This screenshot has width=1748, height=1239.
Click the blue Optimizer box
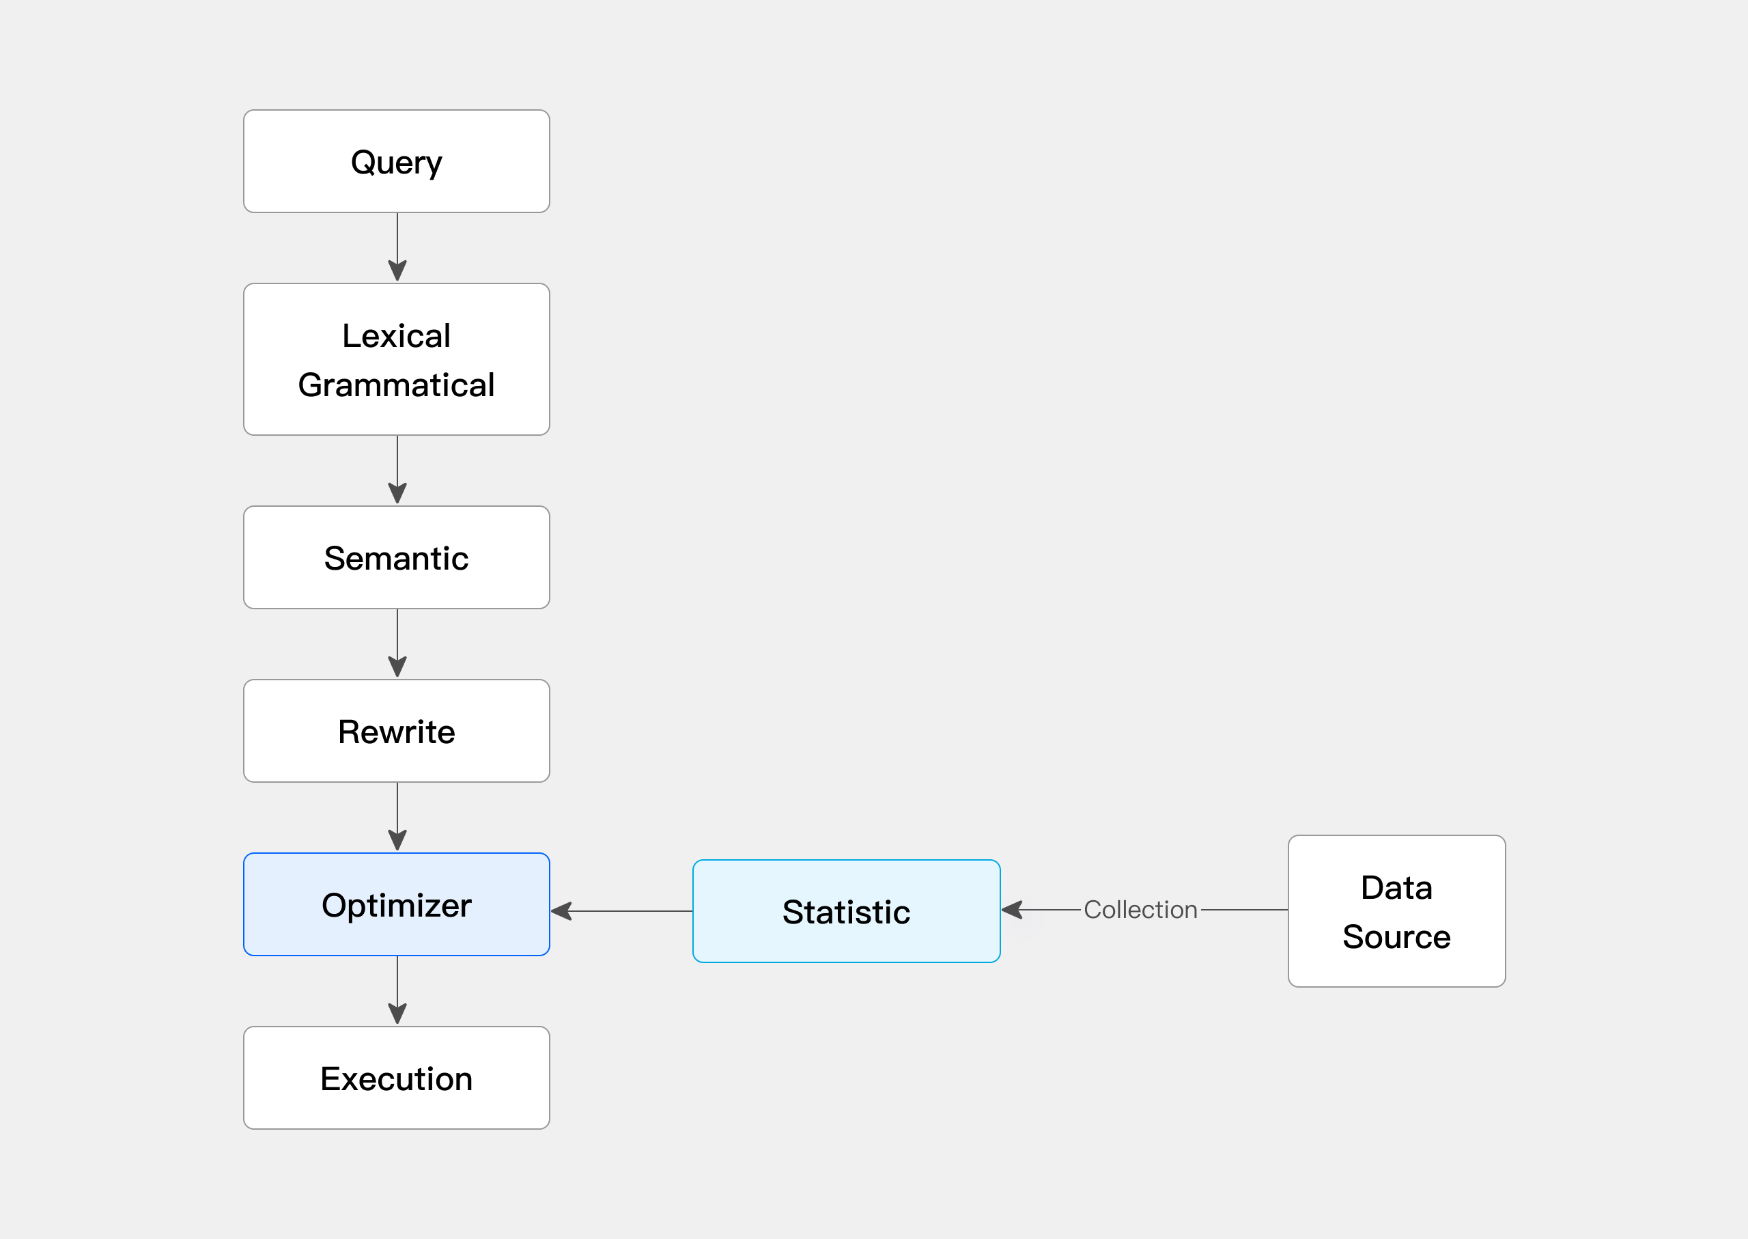coord(397,905)
